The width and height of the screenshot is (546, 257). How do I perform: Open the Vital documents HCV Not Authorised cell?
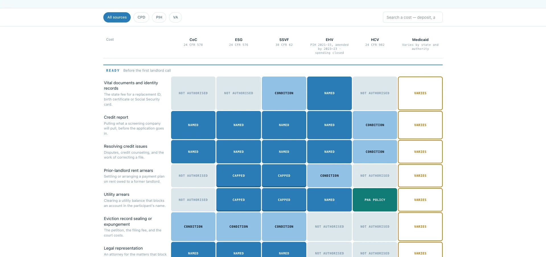coord(375,93)
